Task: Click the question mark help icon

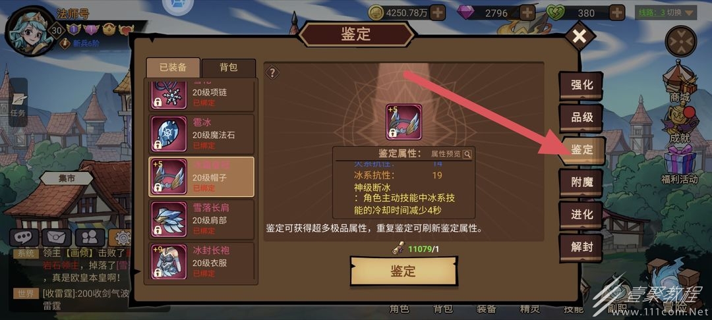Action: [x=272, y=72]
